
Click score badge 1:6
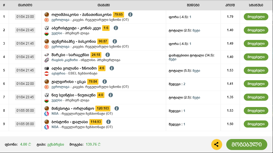coord(106,28)
